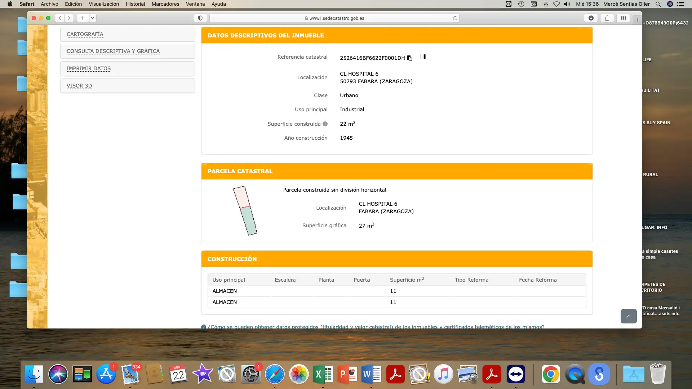Viewport: 692px width, 389px height.
Task: Go forward in Safari history
Action: [x=69, y=18]
